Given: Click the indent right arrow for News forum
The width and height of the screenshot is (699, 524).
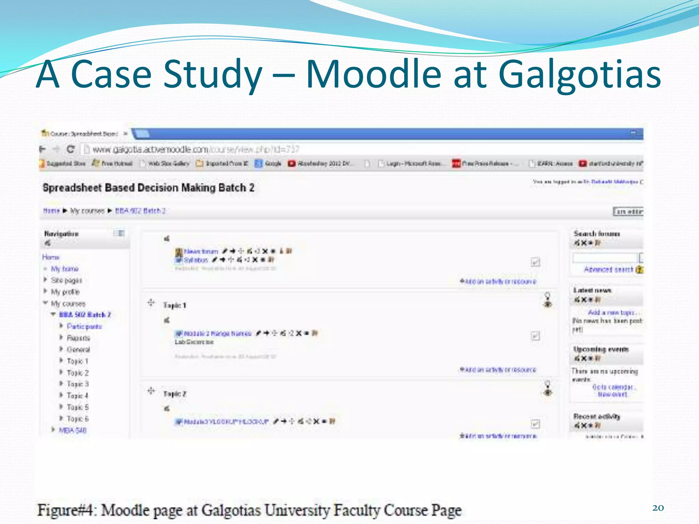Looking at the screenshot, I should 233,251.
